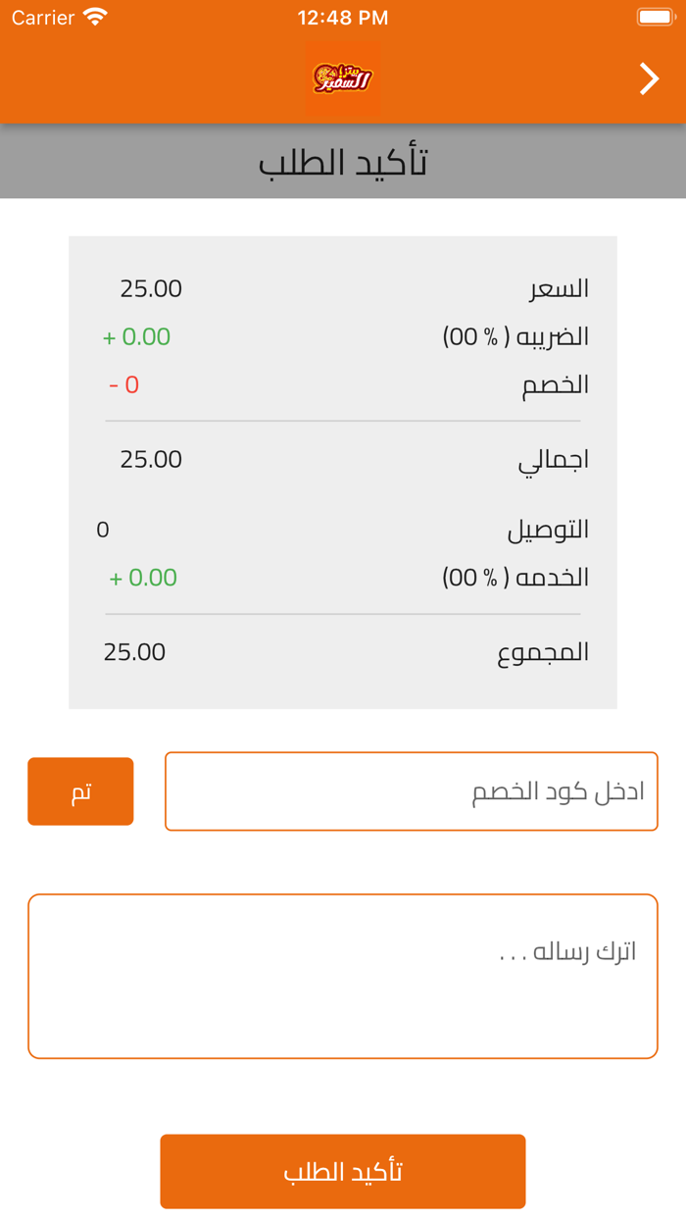686x1220 pixels.
Task: Select the Carrier label in status bar
Action: coord(41,17)
